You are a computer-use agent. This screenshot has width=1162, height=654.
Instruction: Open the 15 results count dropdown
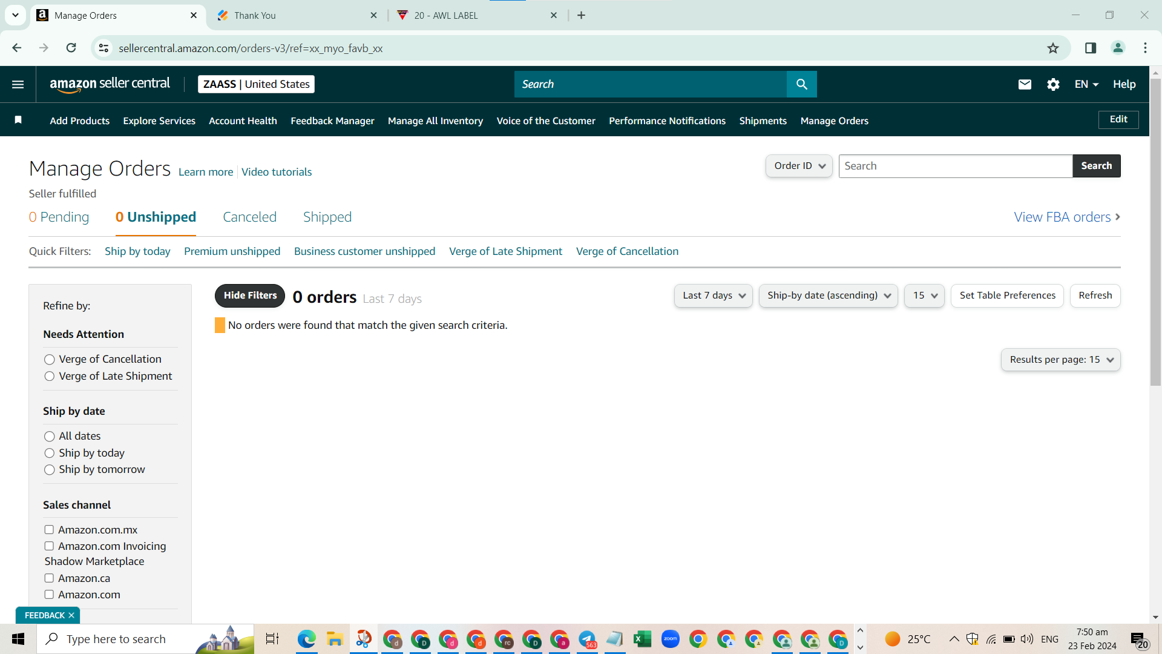tap(924, 296)
